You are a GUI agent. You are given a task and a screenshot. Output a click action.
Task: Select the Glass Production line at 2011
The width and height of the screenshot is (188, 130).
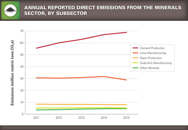tap(36, 104)
